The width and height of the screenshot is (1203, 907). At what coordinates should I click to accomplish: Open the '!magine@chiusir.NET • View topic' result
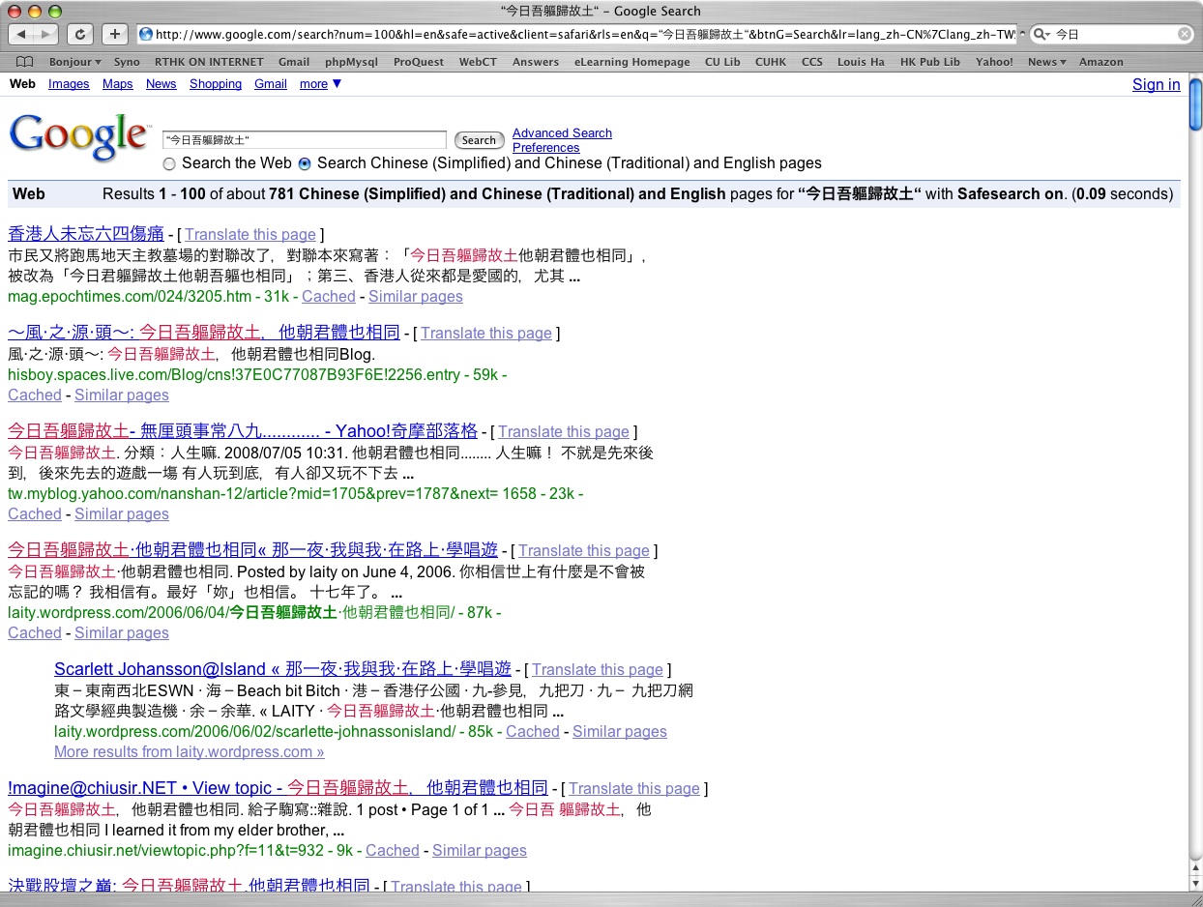[278, 788]
